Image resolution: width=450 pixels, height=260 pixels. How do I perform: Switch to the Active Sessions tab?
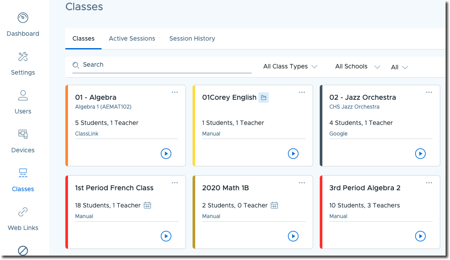(x=132, y=38)
